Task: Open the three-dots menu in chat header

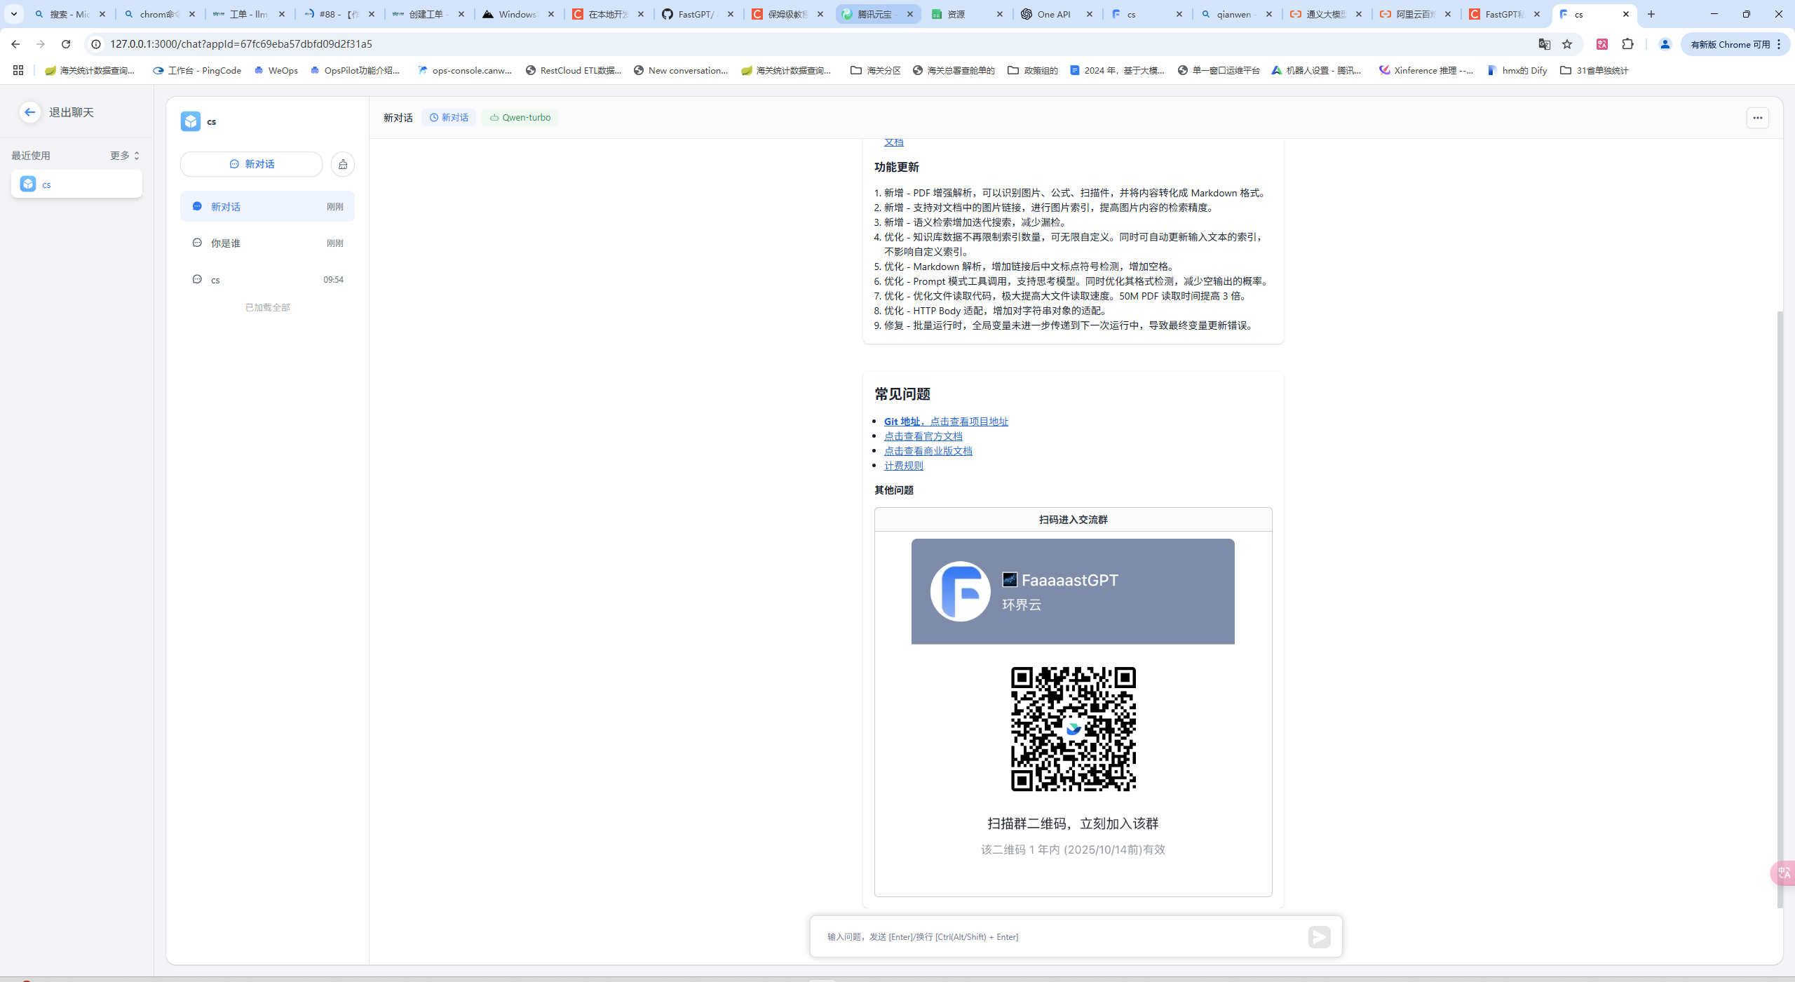Action: (1757, 118)
